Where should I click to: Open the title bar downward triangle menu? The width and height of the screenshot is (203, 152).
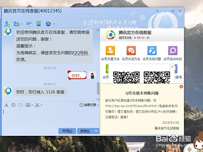click(x=157, y=11)
